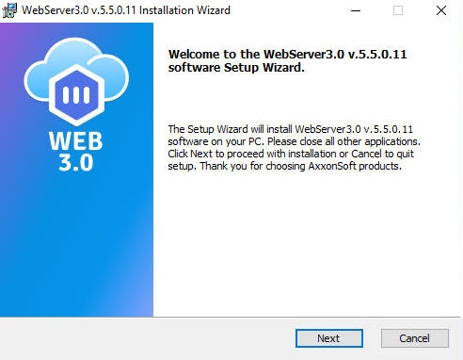Click the purple top corner of banner

click(9, 31)
